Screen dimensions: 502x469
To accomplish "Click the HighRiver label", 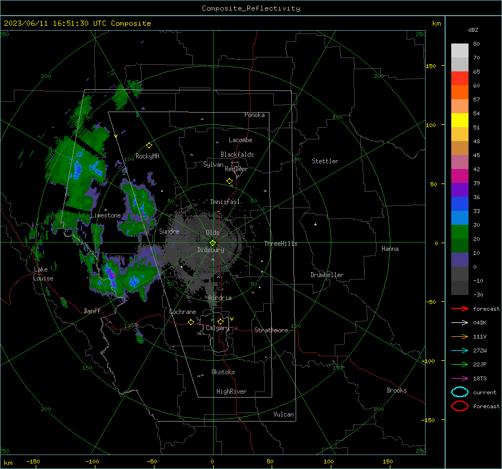I will pyautogui.click(x=231, y=391).
